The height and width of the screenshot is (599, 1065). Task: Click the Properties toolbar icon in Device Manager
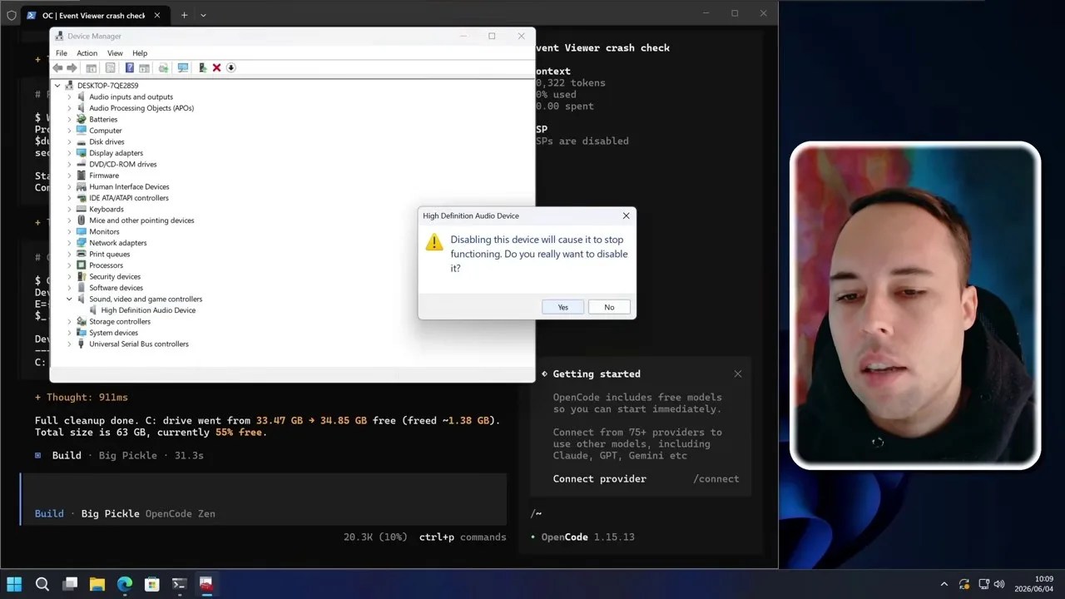(110, 67)
